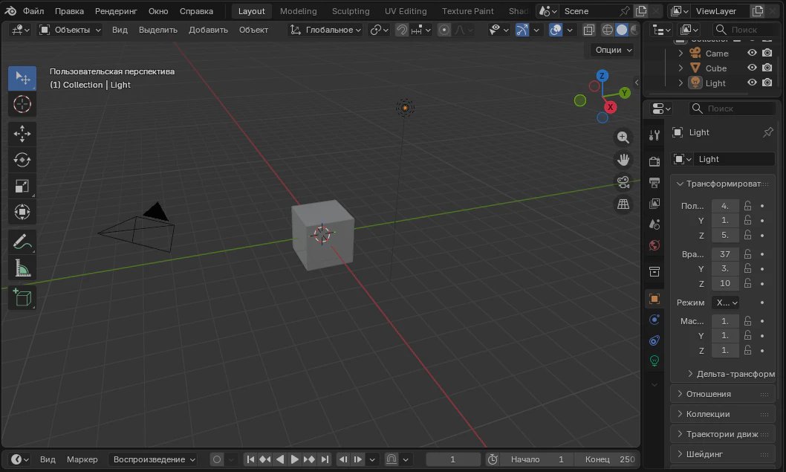Switch to the UV Editing workspace tab
Screen dimensions: 786x472
click(x=406, y=11)
